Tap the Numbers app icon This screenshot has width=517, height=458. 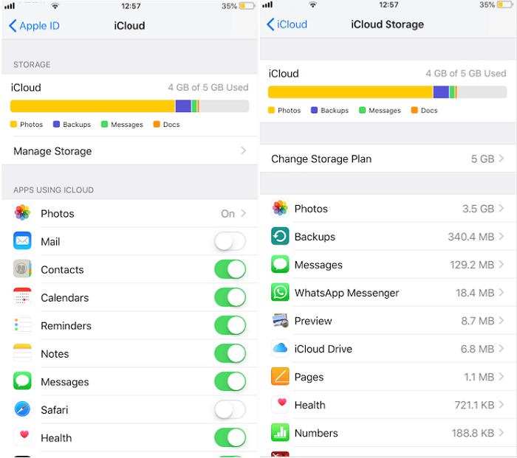click(x=280, y=433)
